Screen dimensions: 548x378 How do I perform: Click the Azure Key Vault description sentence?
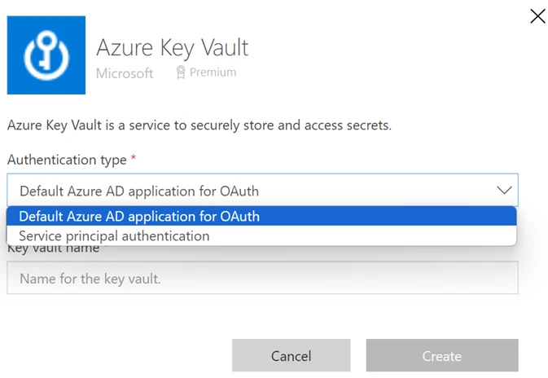coord(199,125)
